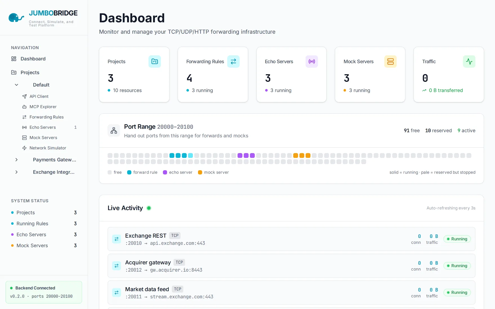This screenshot has height=309, width=495.
Task: Click the first teal forward-rule port square
Action: pos(172,156)
